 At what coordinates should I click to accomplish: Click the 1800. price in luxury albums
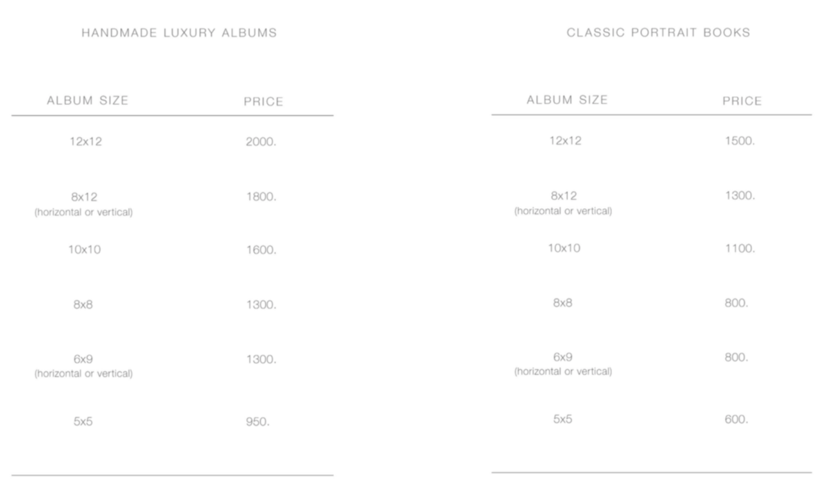261,197
